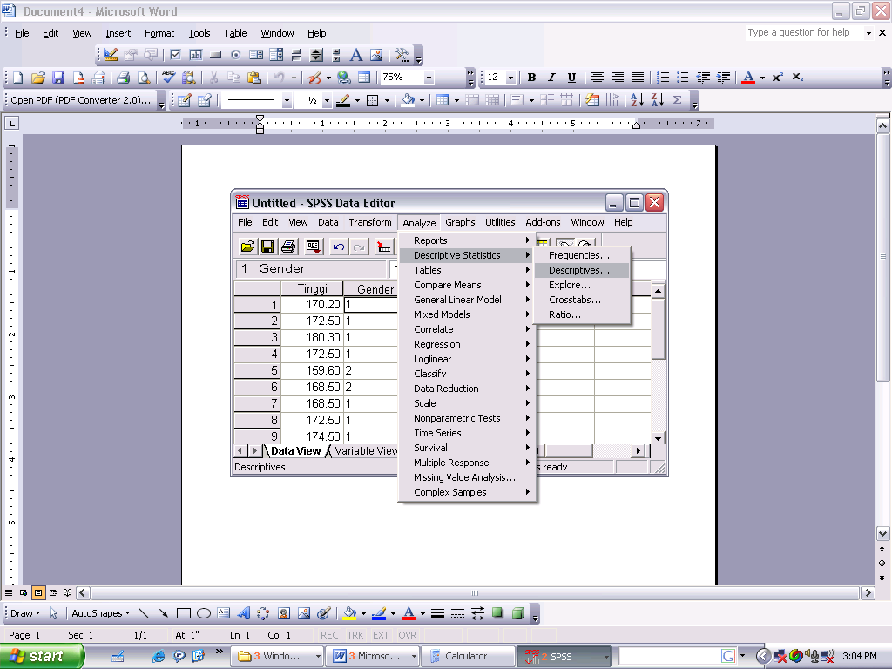This screenshot has width=892, height=669.
Task: Open the Window menu in Word
Action: 277,33
